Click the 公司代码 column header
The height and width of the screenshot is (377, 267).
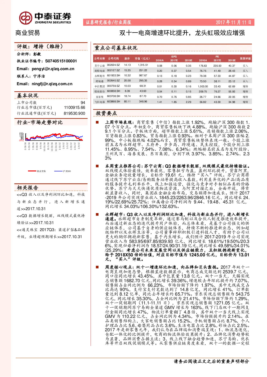(113, 58)
